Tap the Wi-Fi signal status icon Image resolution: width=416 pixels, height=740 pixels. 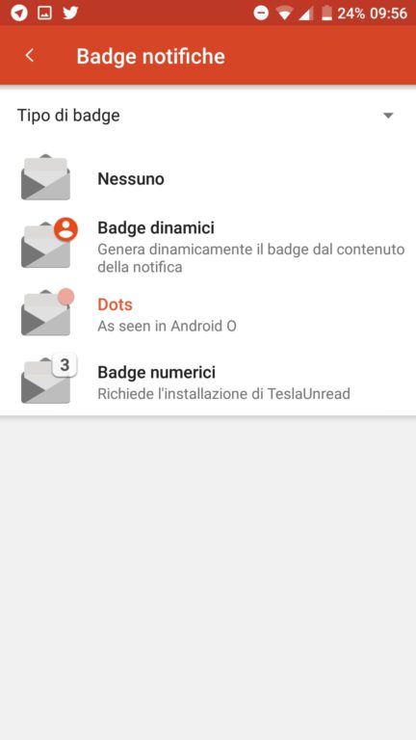[284, 13]
